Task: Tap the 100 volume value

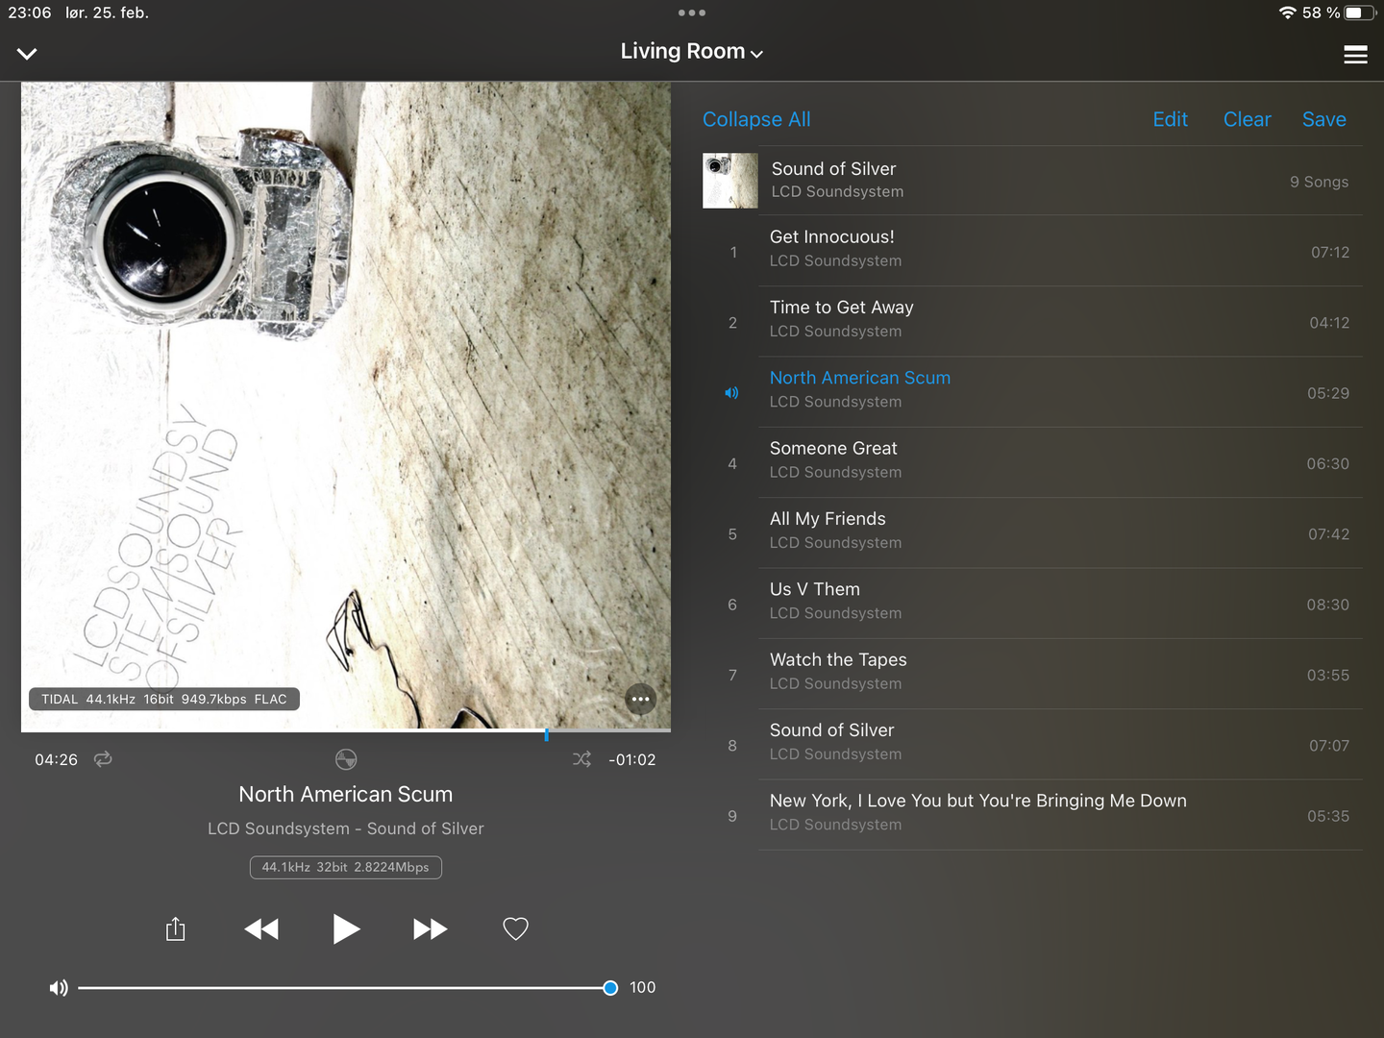Action: (642, 987)
